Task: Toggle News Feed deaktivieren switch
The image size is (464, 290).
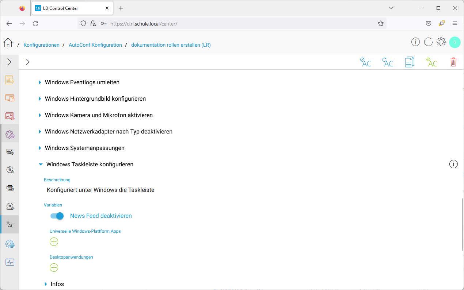Action: (x=57, y=216)
